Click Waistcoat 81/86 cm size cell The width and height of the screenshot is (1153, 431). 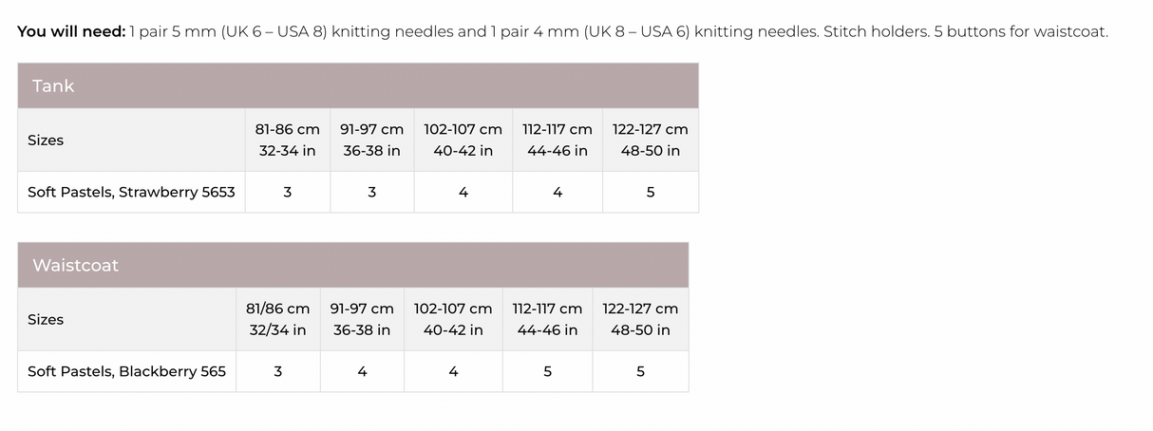tap(277, 319)
